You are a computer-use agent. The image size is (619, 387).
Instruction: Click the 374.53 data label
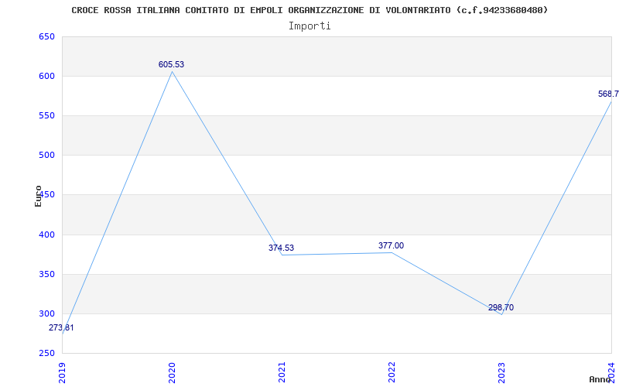tap(281, 248)
